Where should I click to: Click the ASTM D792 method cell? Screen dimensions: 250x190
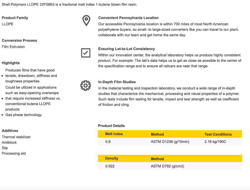coord(168,166)
